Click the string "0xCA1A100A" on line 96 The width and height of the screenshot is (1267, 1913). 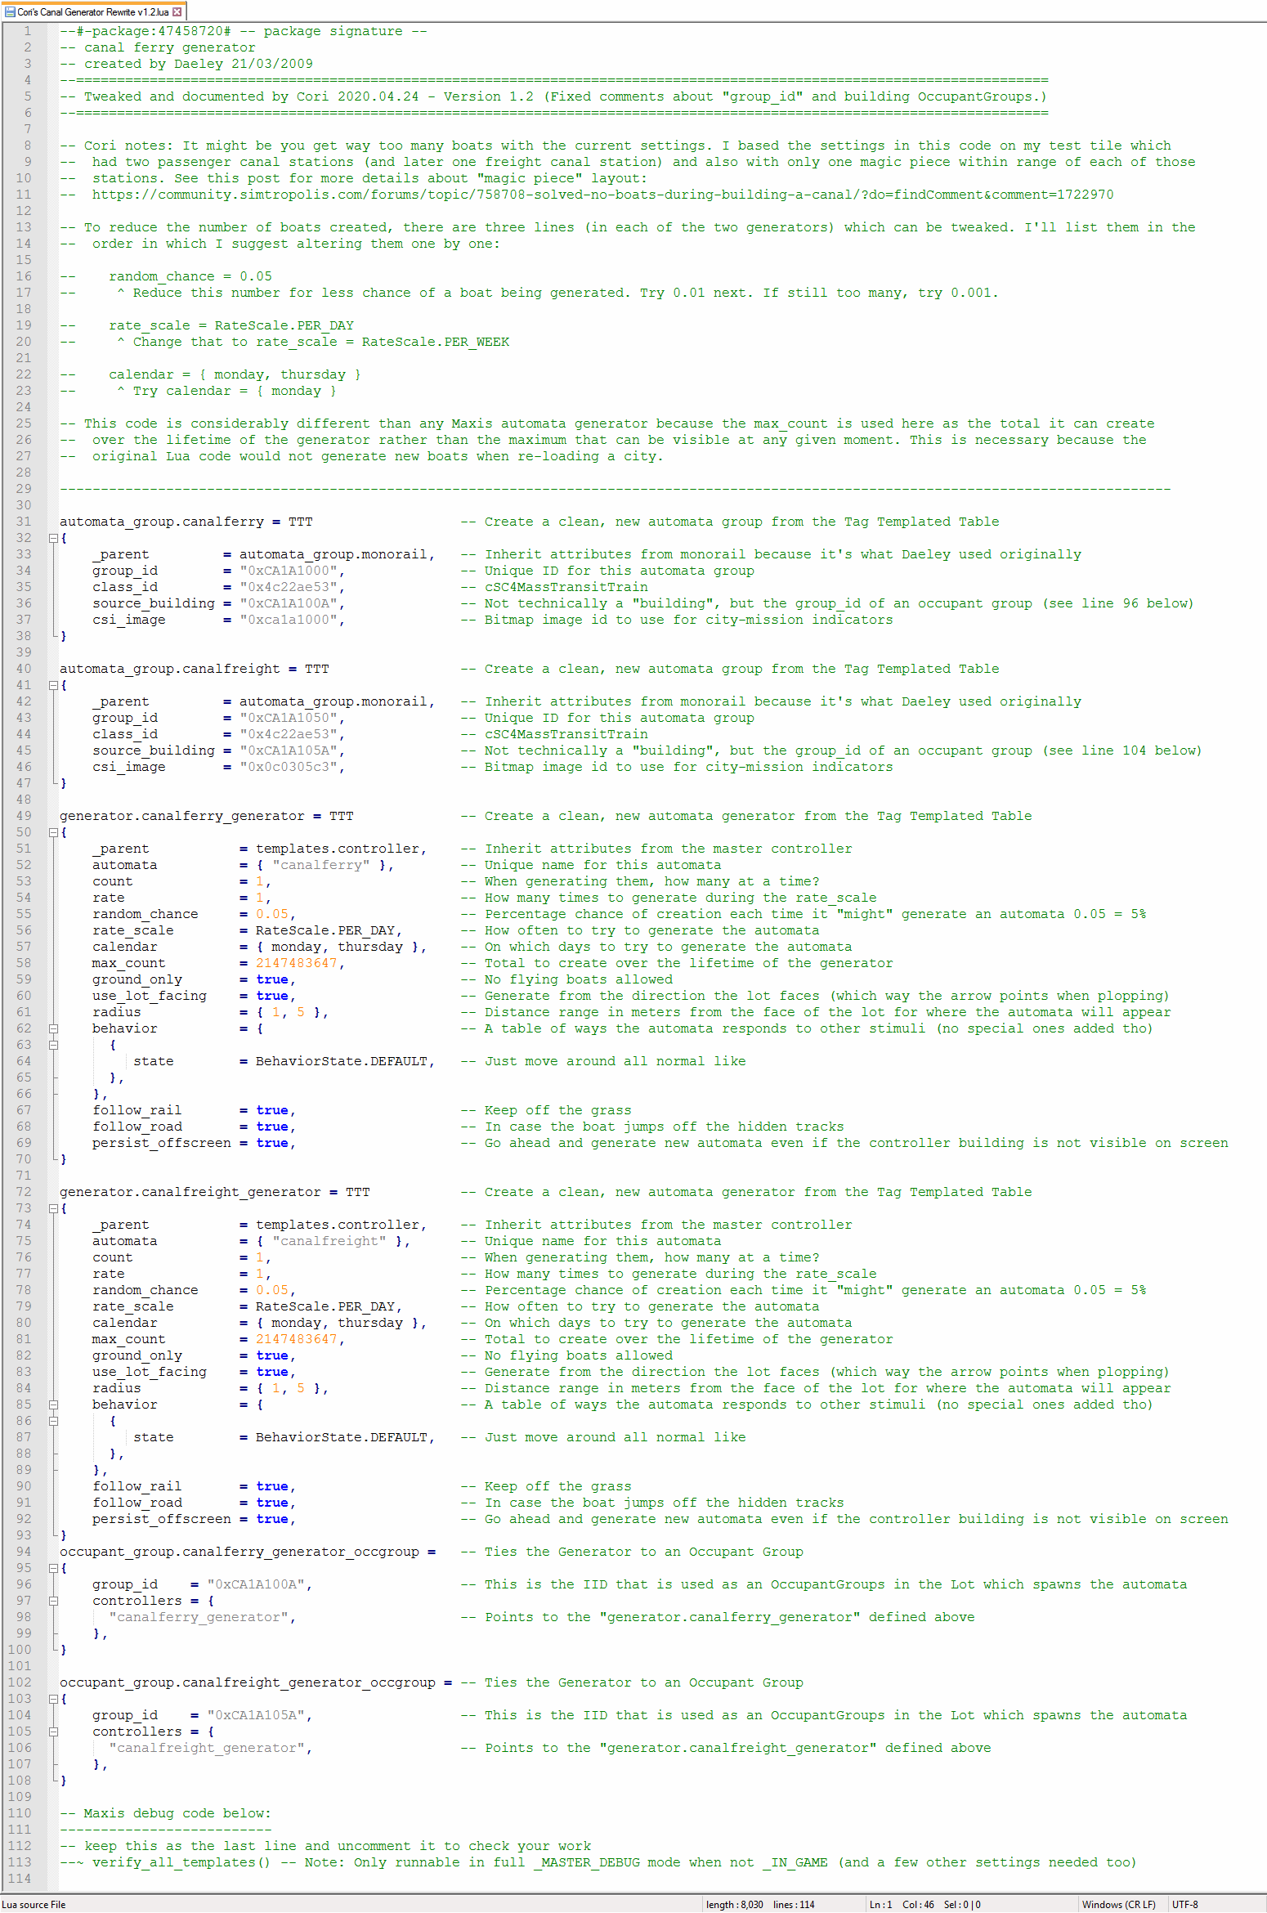[256, 1584]
